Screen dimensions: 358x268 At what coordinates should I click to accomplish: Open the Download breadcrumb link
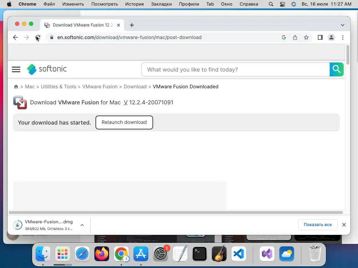tap(135, 87)
